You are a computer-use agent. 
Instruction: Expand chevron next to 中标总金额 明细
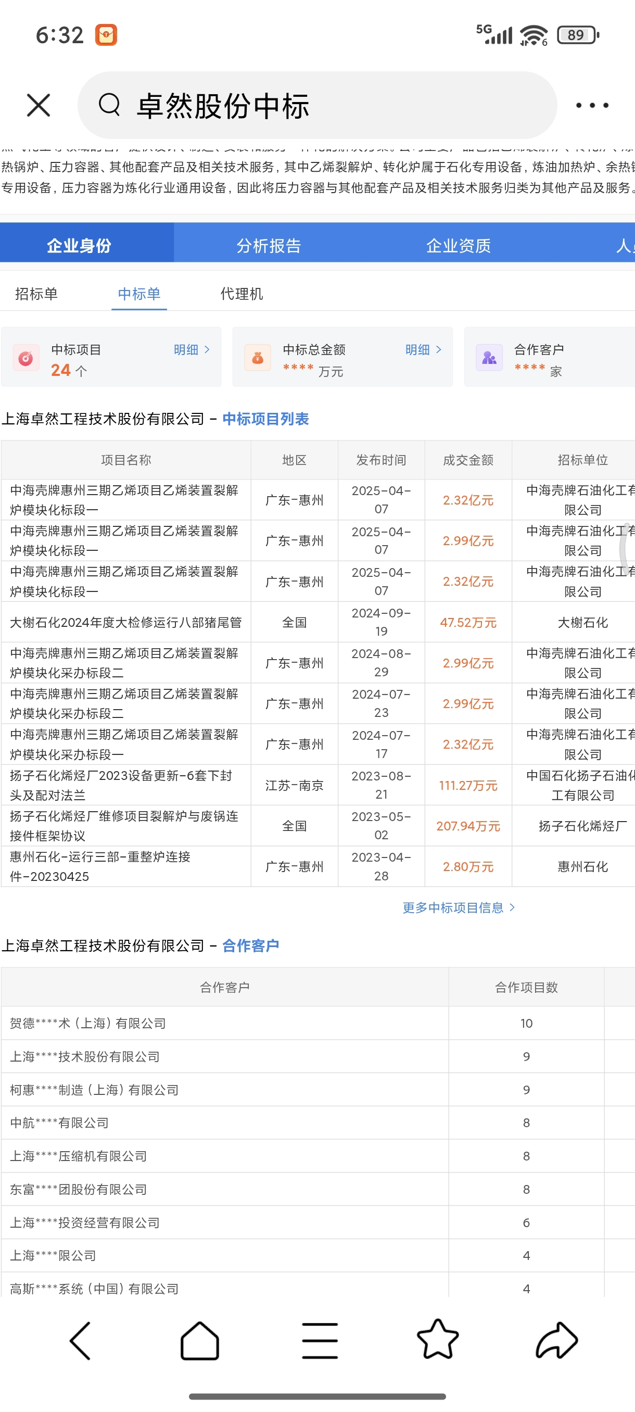439,350
